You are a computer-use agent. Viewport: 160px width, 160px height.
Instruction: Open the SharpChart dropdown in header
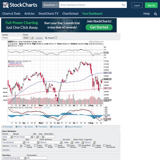[50, 5]
